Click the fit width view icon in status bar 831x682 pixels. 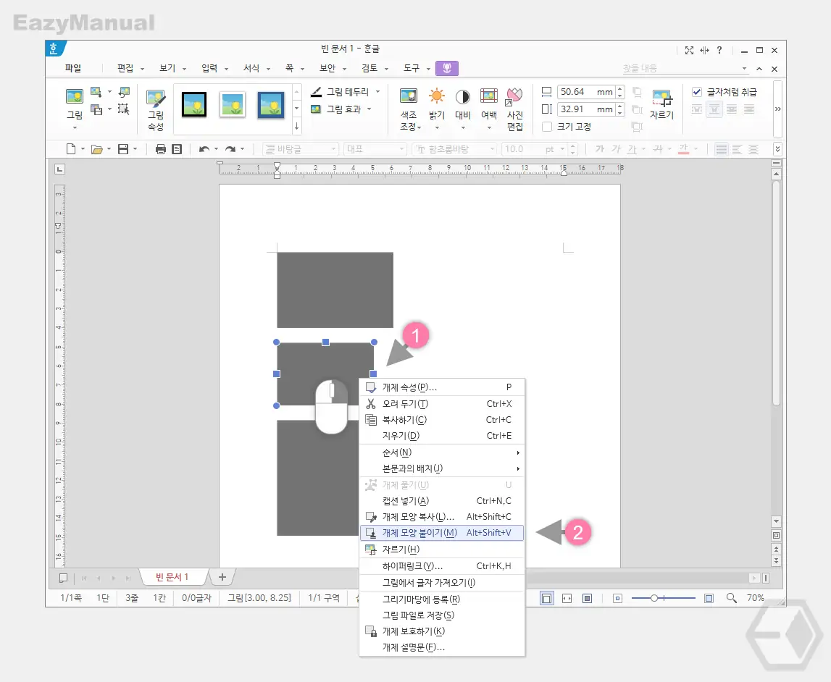[x=567, y=598]
